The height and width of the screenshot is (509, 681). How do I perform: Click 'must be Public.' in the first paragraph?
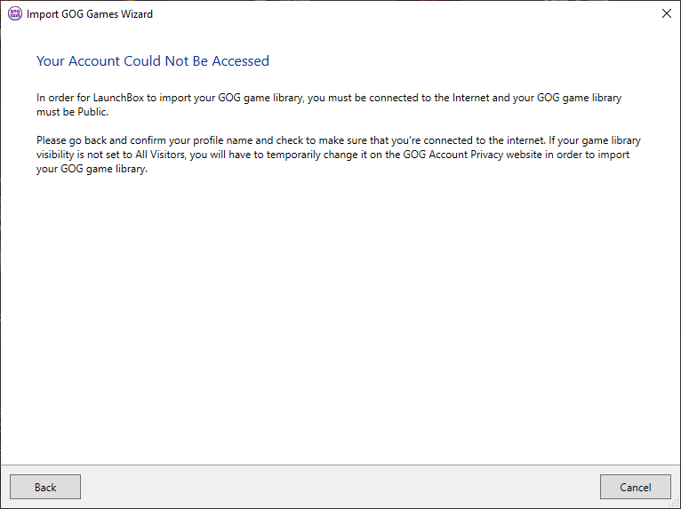click(72, 112)
